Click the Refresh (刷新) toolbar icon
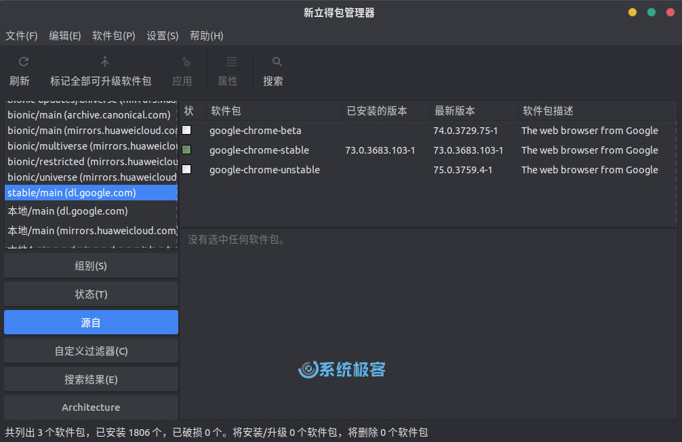 [x=24, y=62]
